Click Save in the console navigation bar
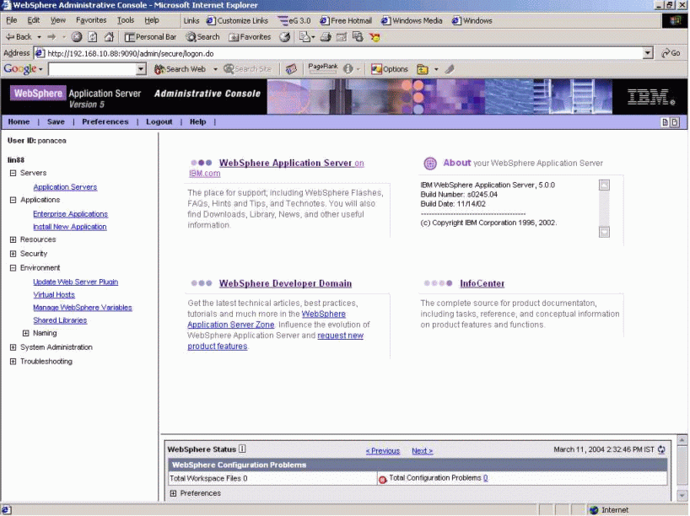690x516 pixels. (x=56, y=122)
